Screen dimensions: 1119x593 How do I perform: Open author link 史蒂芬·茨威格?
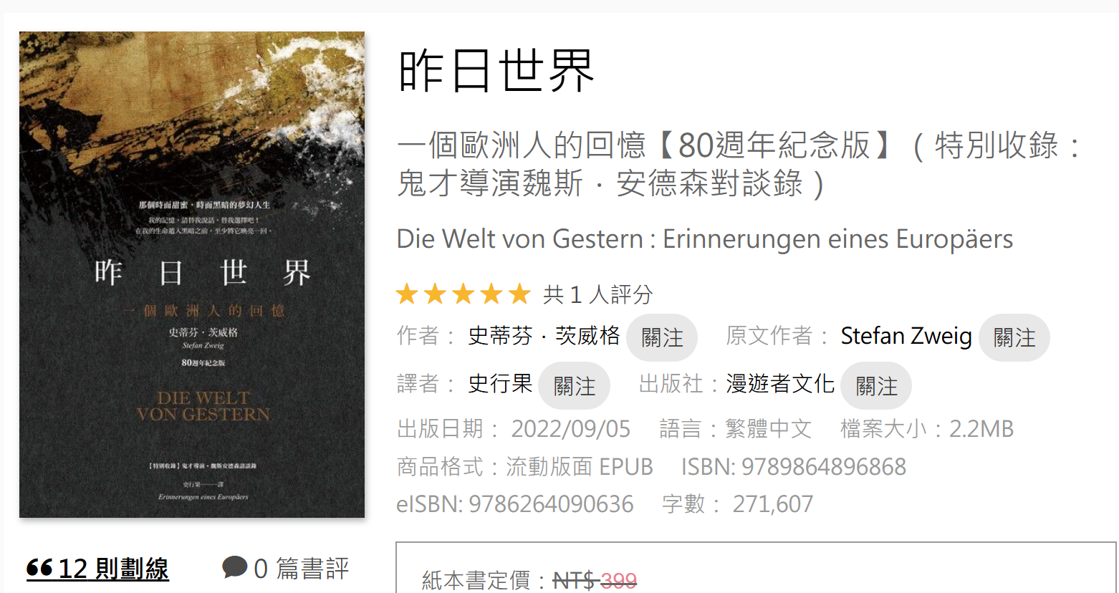pyautogui.click(x=544, y=336)
